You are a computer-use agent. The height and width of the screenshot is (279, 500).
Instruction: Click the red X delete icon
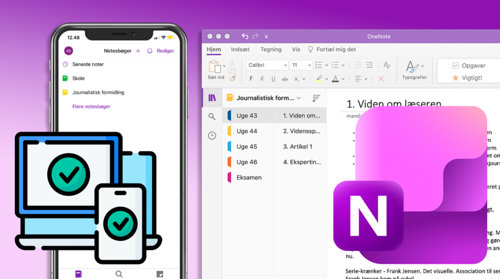coord(381,79)
